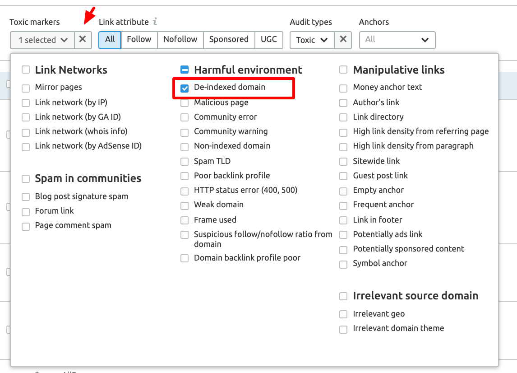Tick Domain backlink profile poor checkbox
517x373 pixels.
tap(185, 258)
